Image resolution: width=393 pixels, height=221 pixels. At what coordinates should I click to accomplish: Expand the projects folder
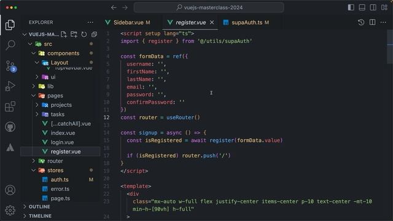pos(37,105)
